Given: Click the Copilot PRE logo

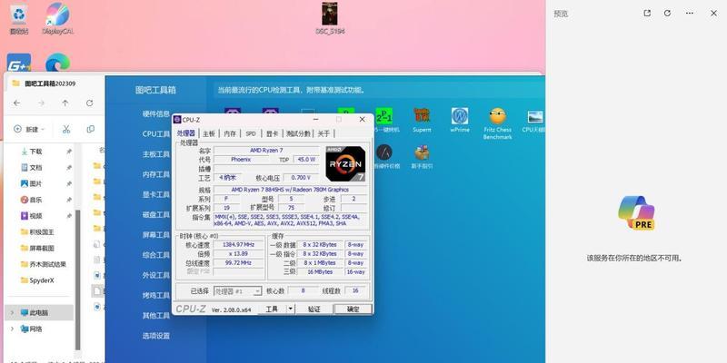Looking at the screenshot, I should [x=636, y=213].
